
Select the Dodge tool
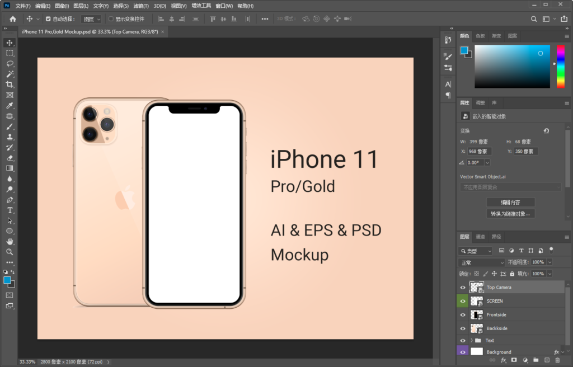(x=10, y=189)
